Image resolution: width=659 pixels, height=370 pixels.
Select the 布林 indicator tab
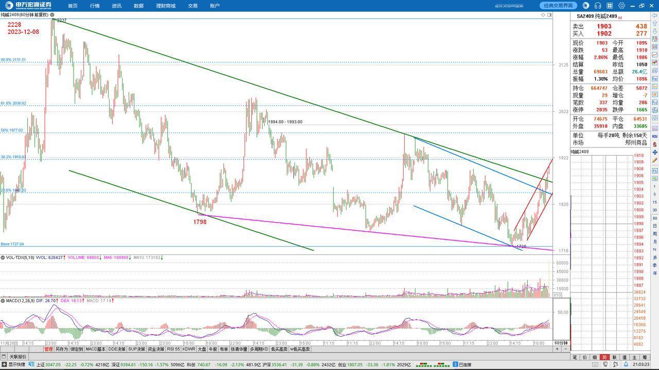[224, 349]
